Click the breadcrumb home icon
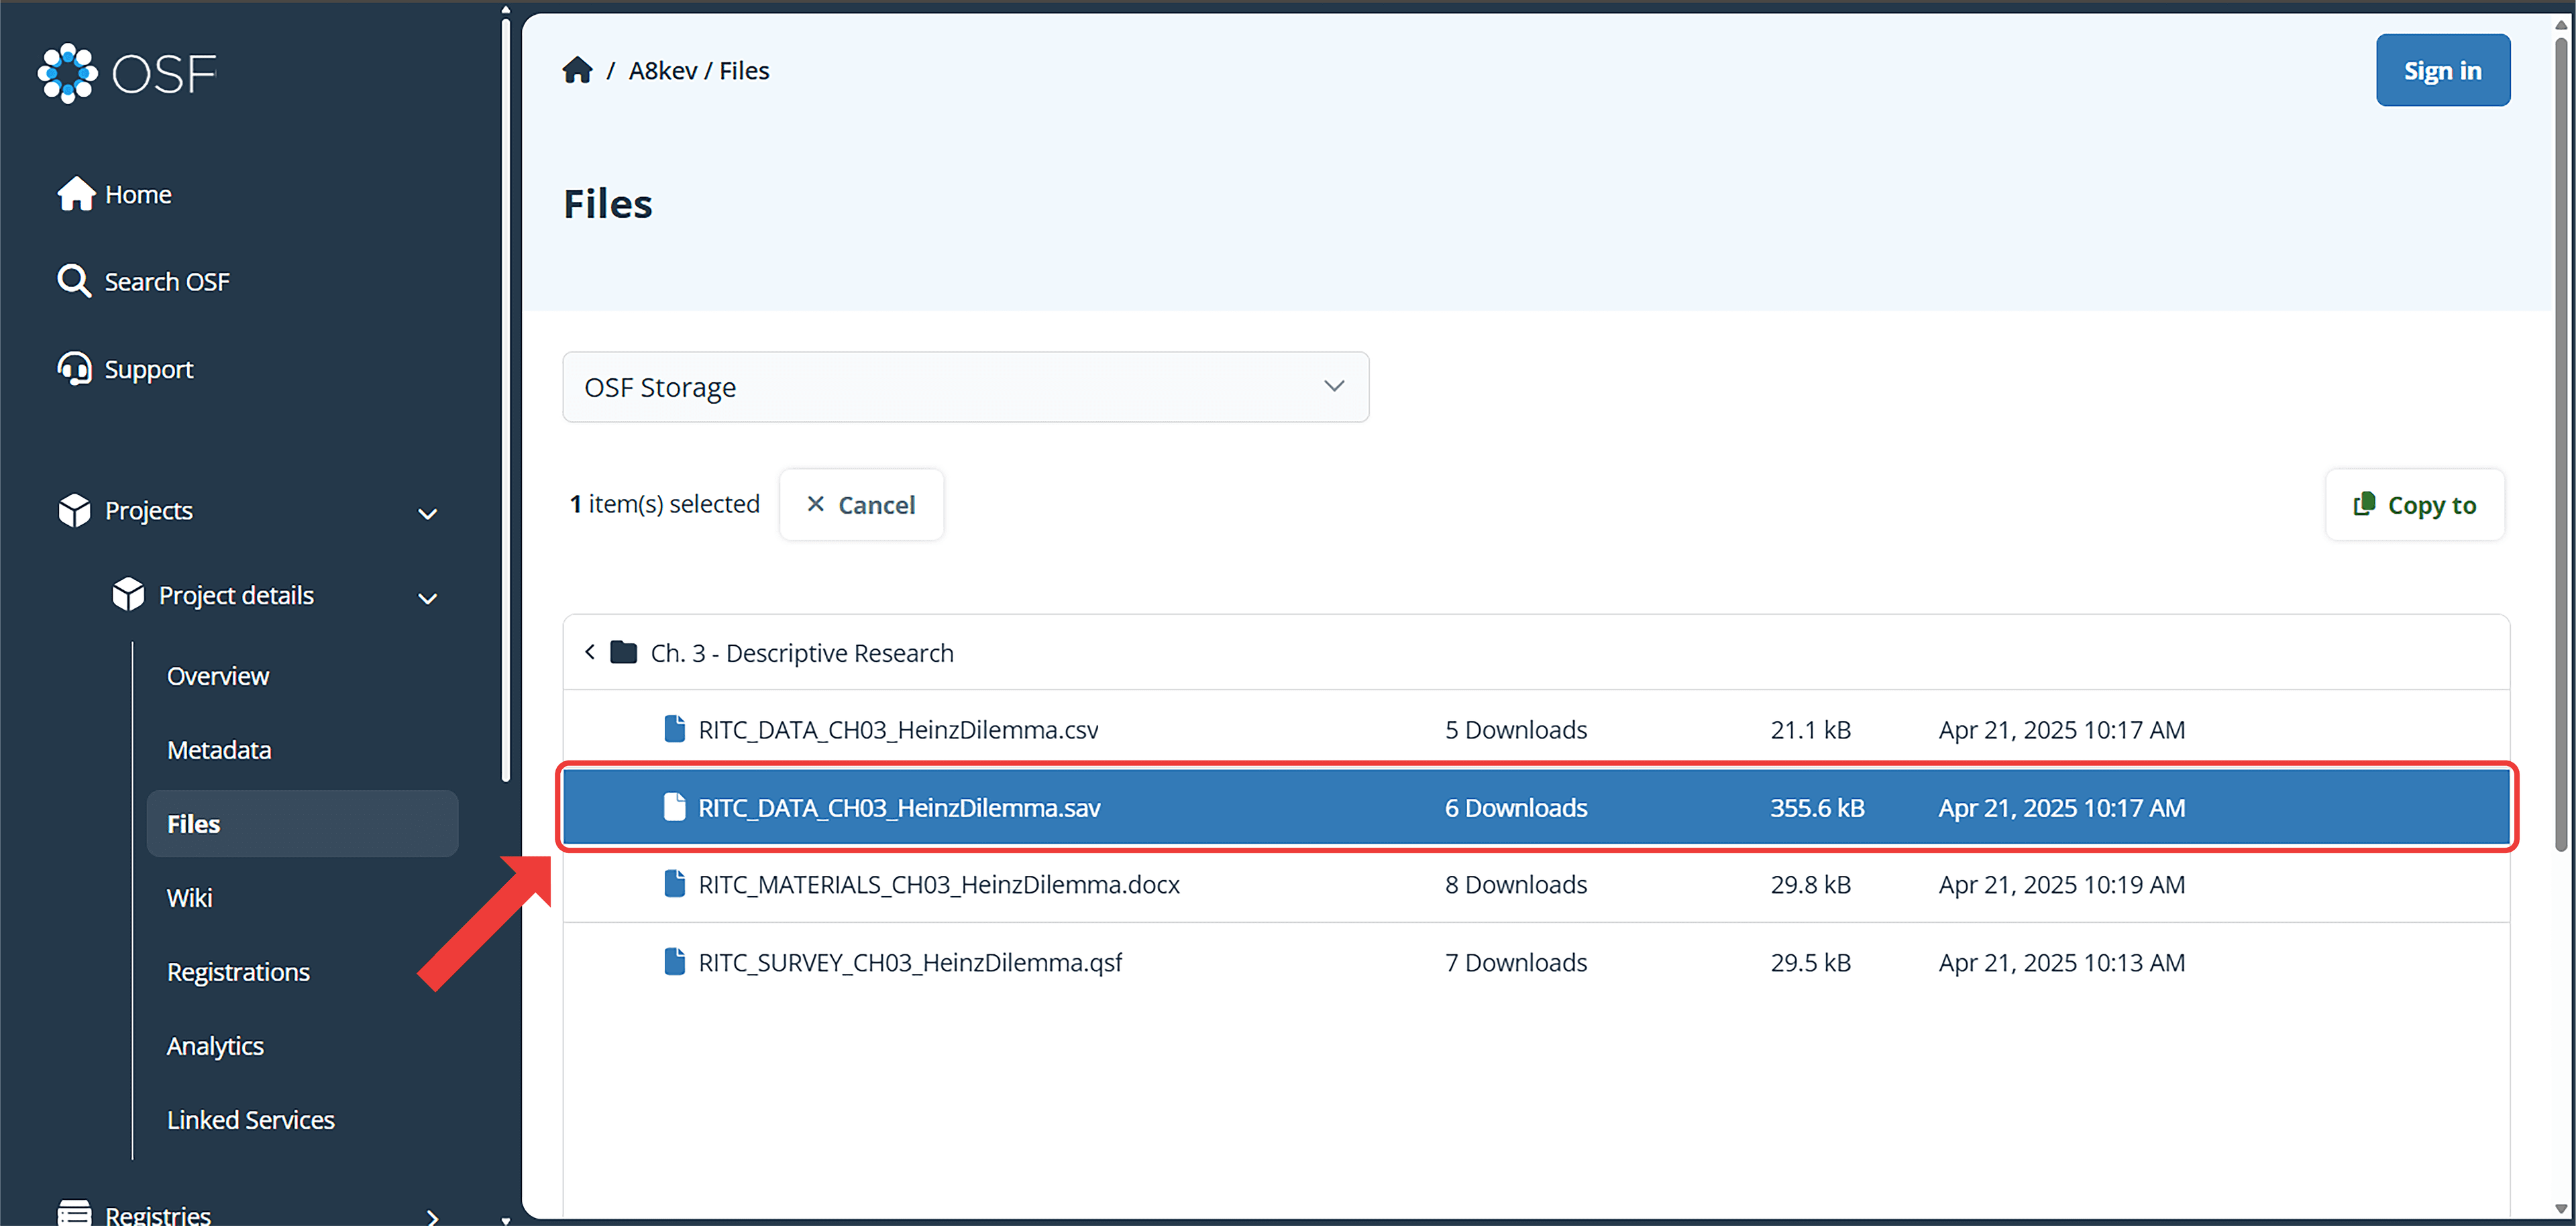Viewport: 2576px width, 1226px height. pos(577,70)
